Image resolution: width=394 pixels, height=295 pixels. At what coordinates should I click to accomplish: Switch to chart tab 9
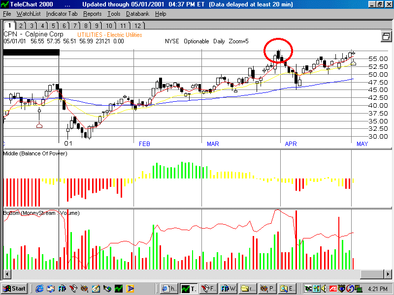(97, 26)
